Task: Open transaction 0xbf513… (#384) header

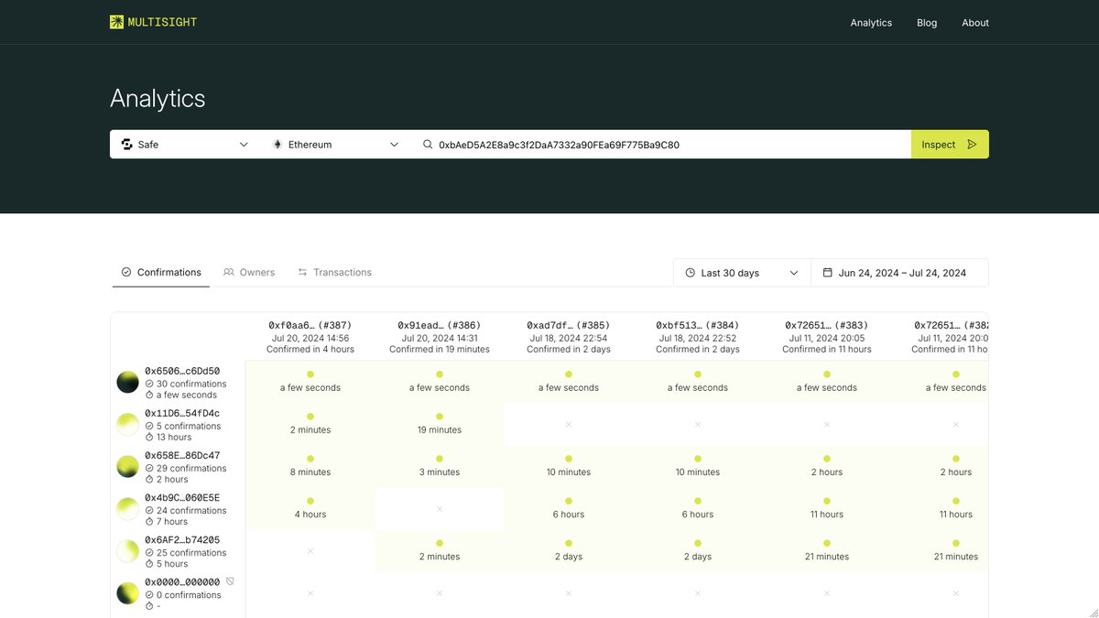Action: (x=698, y=325)
